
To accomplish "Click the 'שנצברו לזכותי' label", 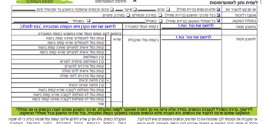I will [x=246, y=15].
